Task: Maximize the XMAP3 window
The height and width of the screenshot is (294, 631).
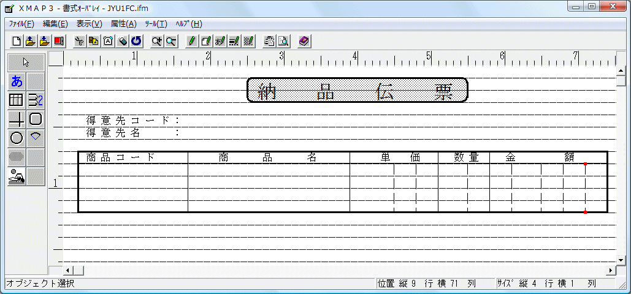Action: click(592, 7)
